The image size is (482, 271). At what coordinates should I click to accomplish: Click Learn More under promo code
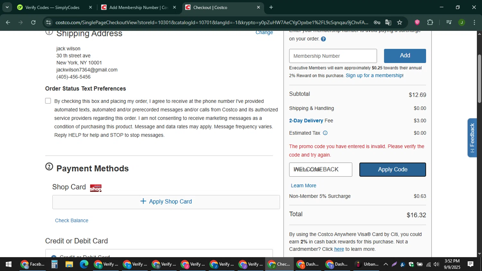tap(303, 185)
